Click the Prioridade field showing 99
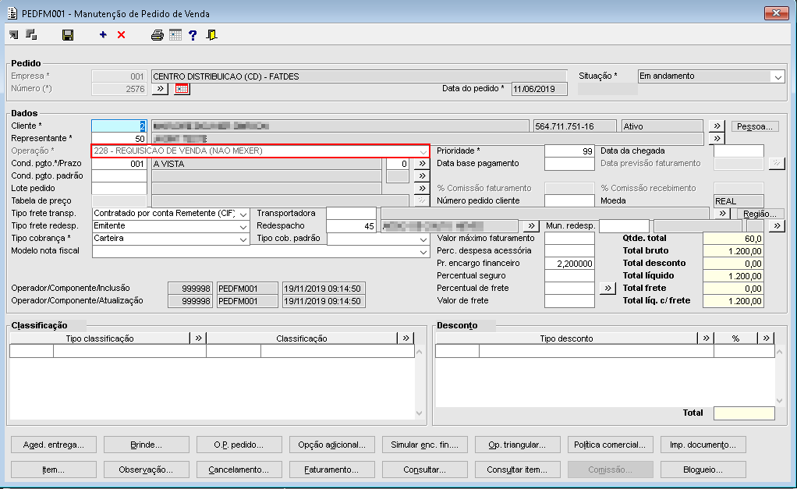Viewport: 797px width, 489px height. [x=569, y=151]
